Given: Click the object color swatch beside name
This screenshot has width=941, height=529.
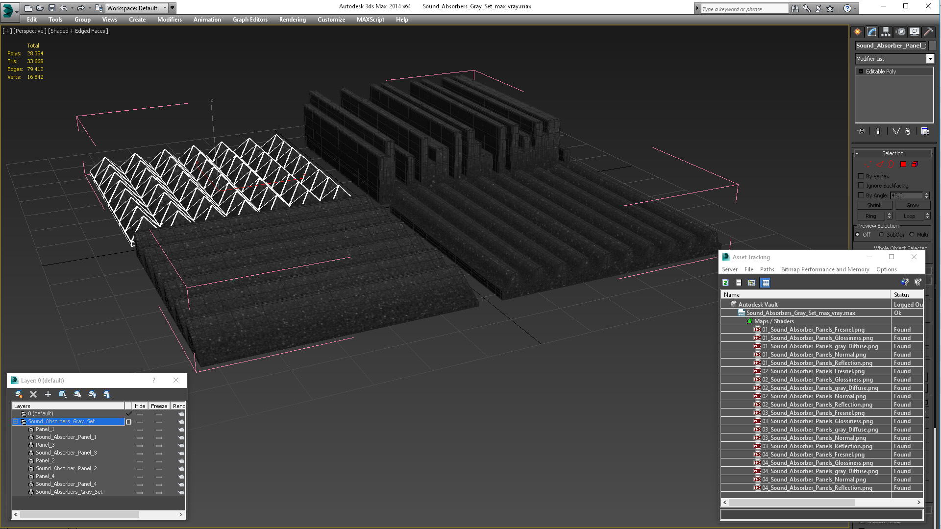Looking at the screenshot, I should point(932,46).
